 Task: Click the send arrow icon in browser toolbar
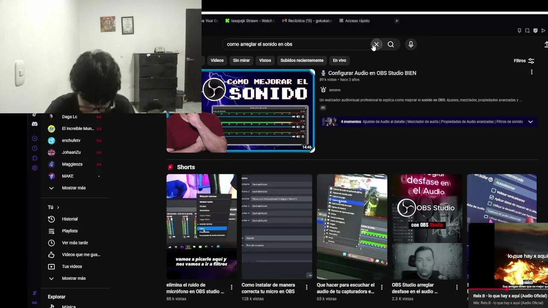[543, 30]
